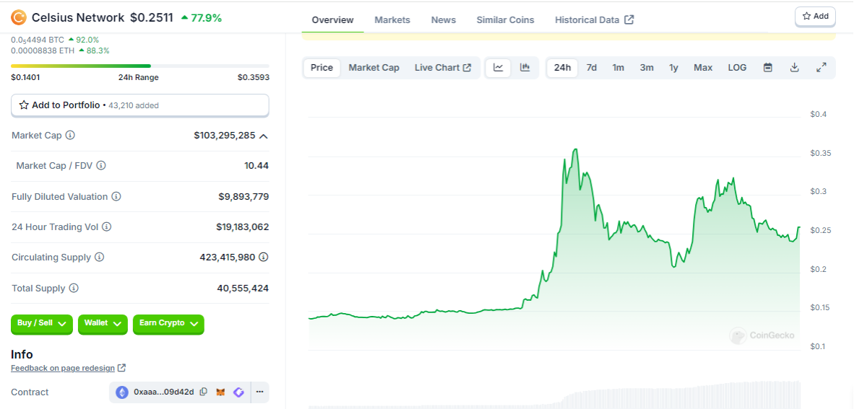Open the Historical Data tab
Screen dimensions: 854x409
594,19
